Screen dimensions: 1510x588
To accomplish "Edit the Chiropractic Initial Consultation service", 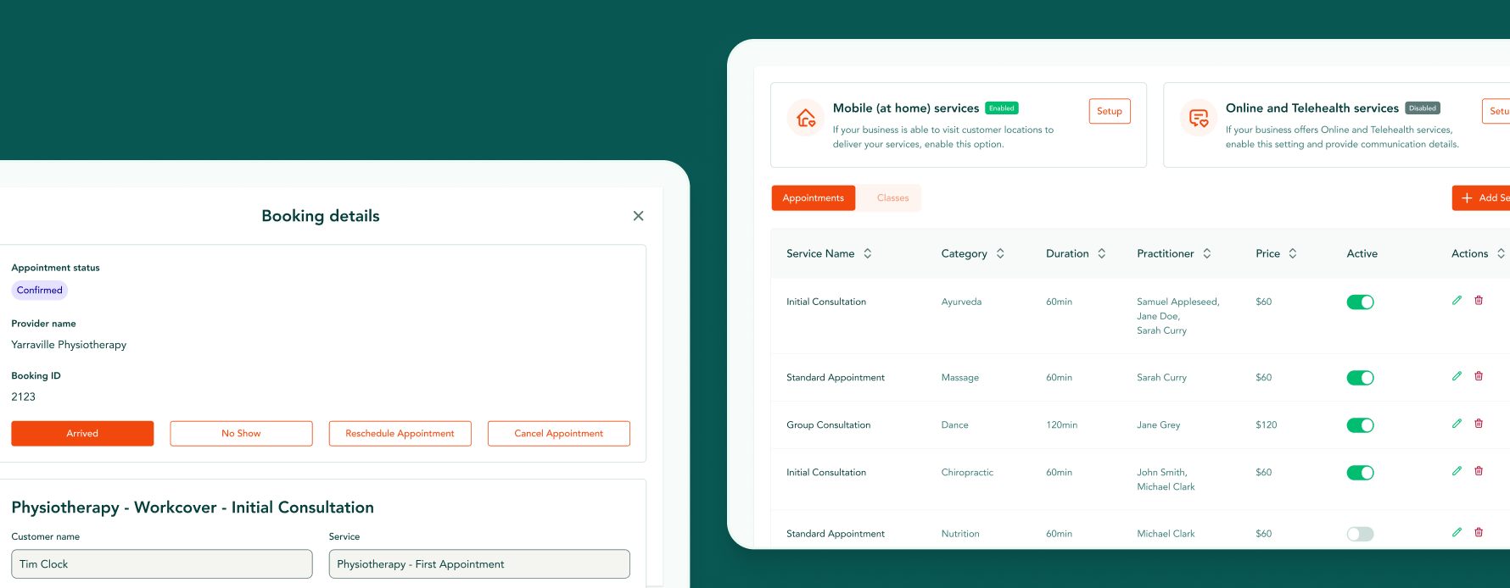I will 1457,471.
